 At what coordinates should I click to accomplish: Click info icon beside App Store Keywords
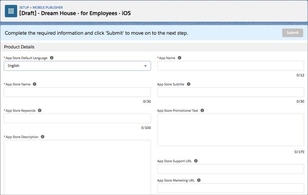coord(40,110)
